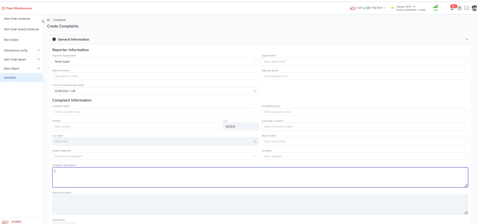Open calendar icon in the Due Date field
Image resolution: width=477 pixels, height=224 pixels.
tap(255, 142)
